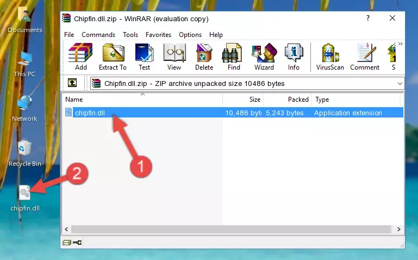Sort the list by Type column
The width and height of the screenshot is (418, 260).
[356, 100]
